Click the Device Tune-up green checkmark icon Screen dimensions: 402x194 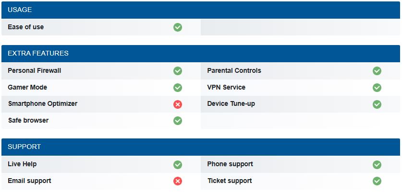coord(377,104)
